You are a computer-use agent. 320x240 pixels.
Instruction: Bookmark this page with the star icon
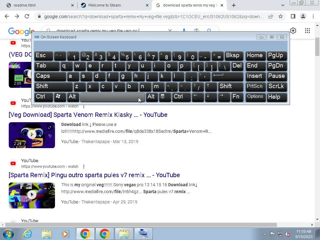(x=281, y=16)
